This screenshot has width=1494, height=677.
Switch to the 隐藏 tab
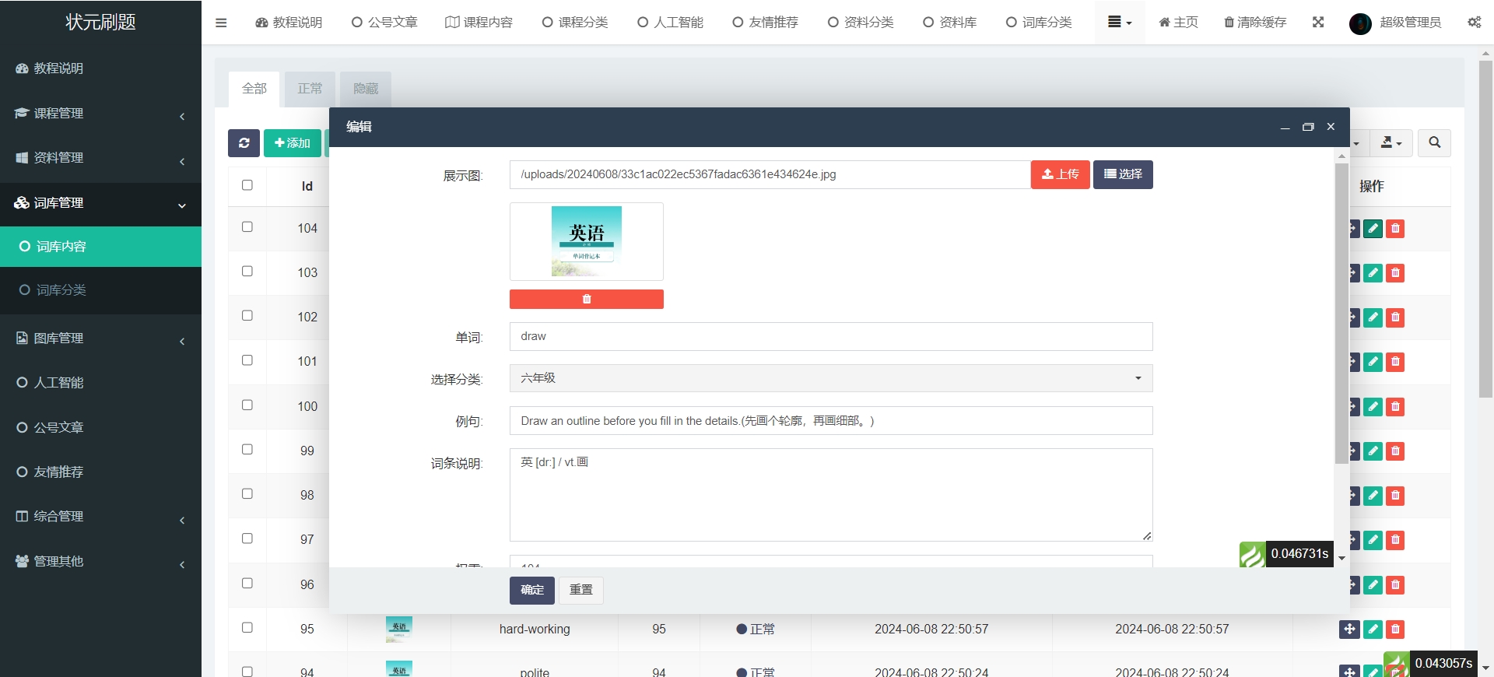point(366,89)
